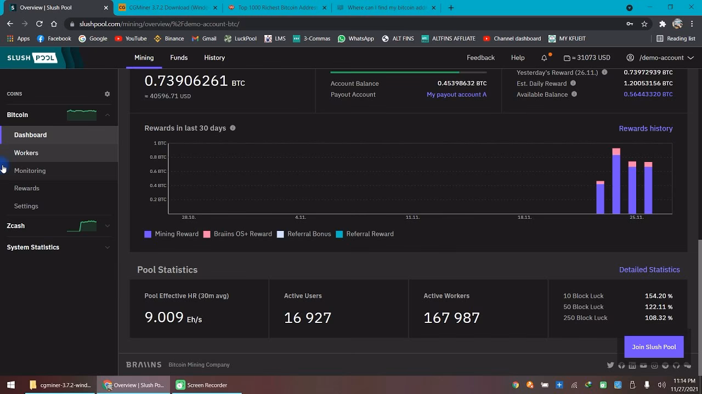Open the Twitter icon in footer
The image size is (702, 394).
coord(610,365)
